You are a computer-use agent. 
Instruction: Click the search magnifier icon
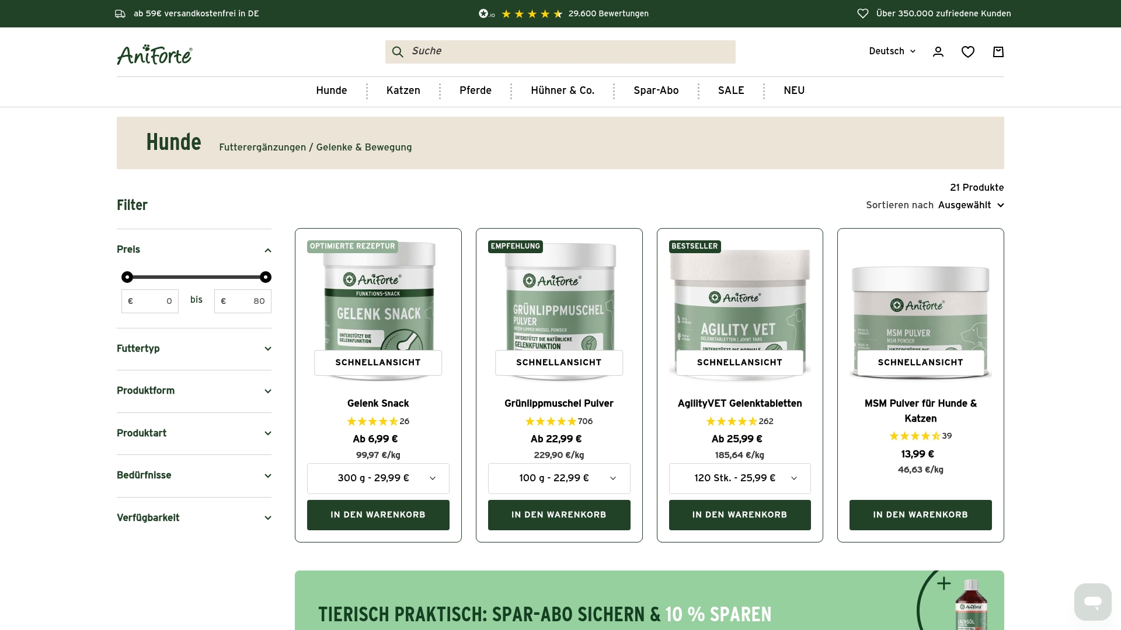click(398, 51)
